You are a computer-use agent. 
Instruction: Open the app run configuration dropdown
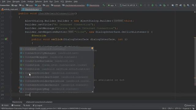point(112,5)
